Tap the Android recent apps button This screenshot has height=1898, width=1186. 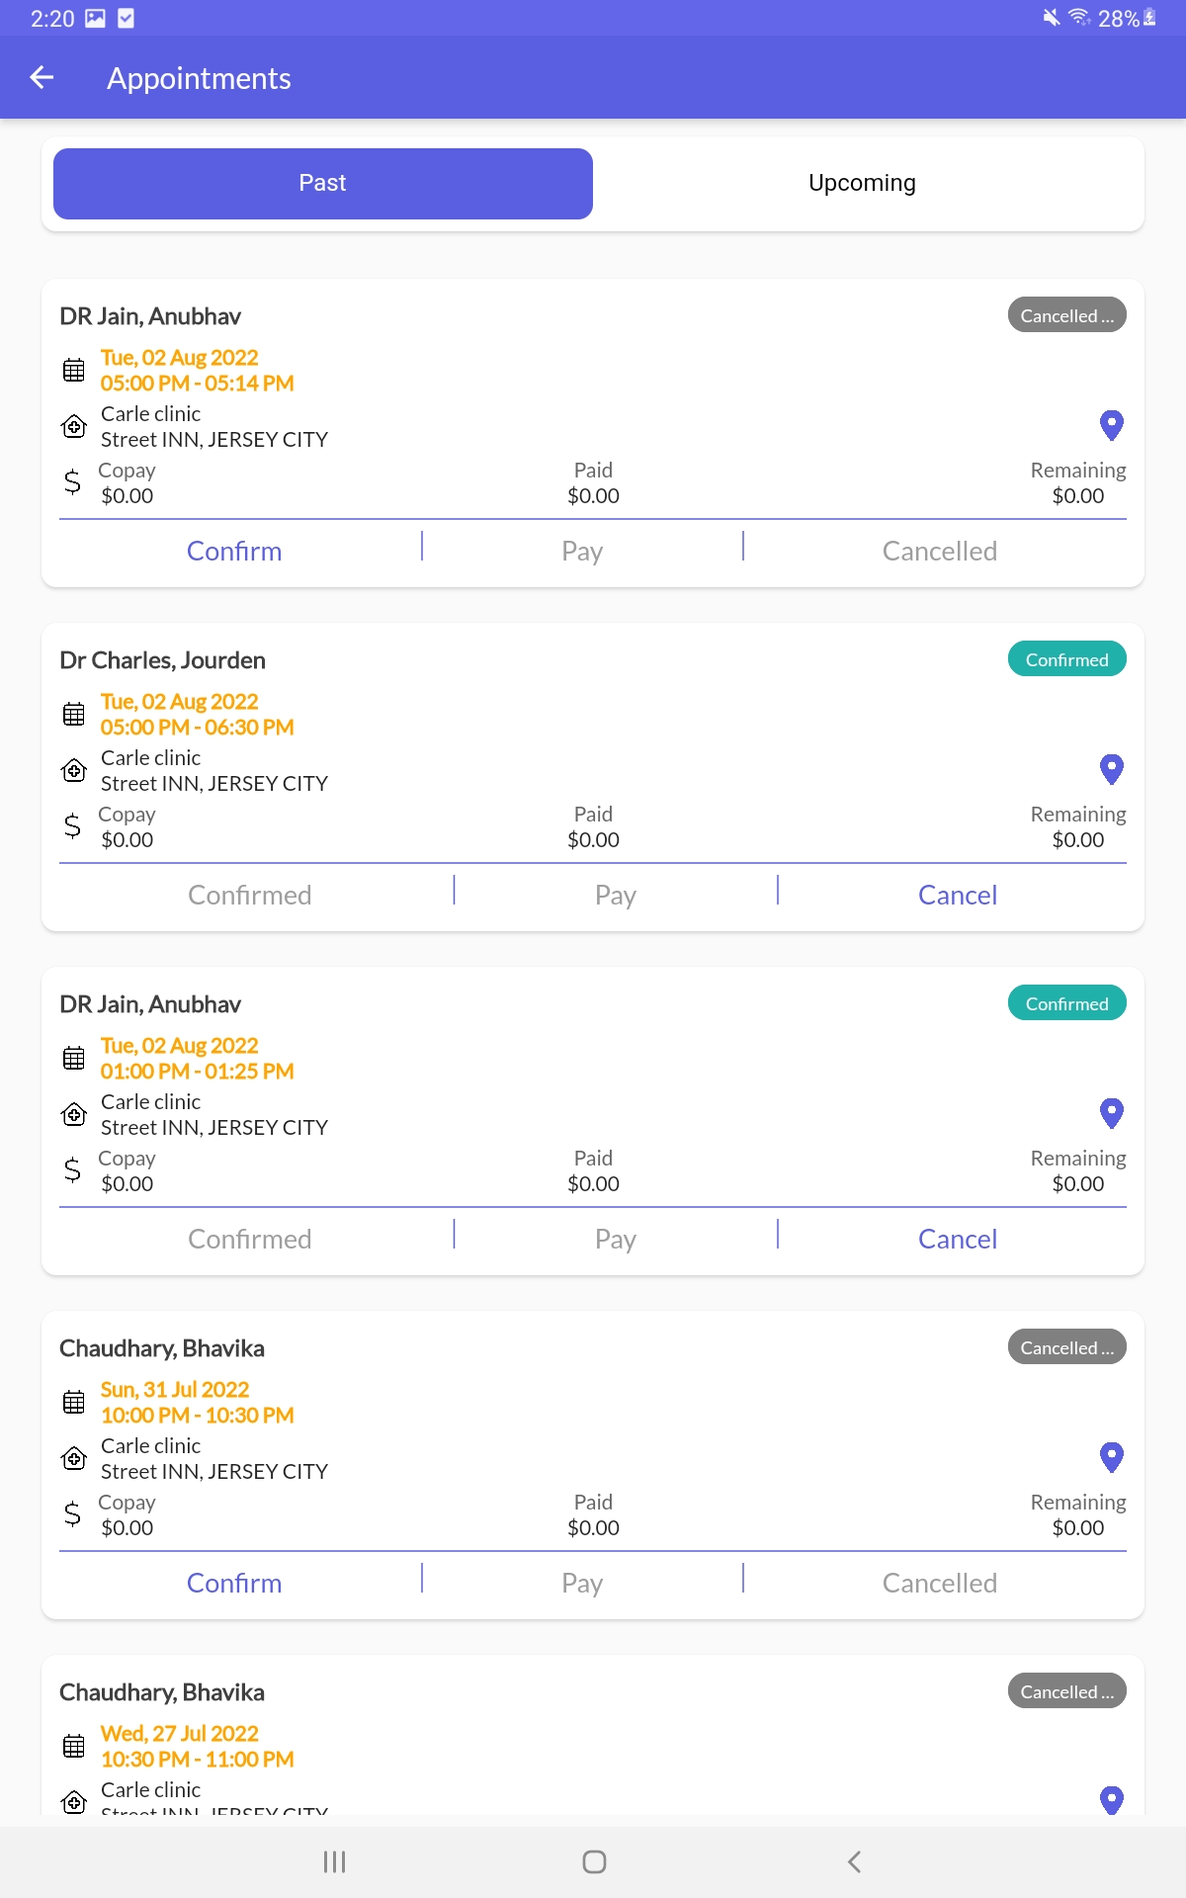pos(334,1861)
